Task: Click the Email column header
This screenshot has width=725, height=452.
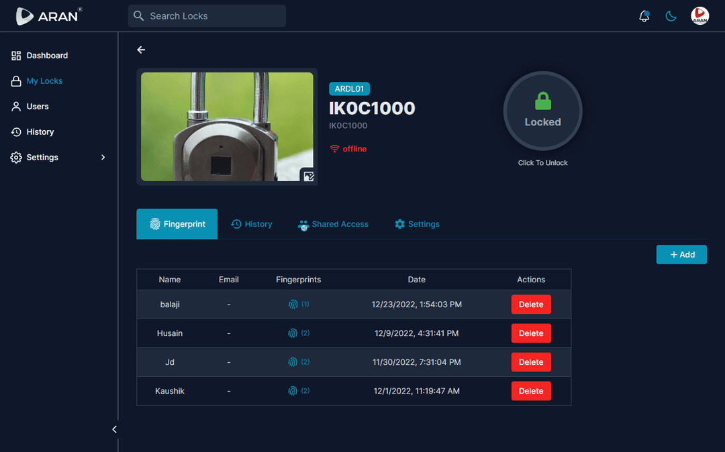Action: coord(229,280)
